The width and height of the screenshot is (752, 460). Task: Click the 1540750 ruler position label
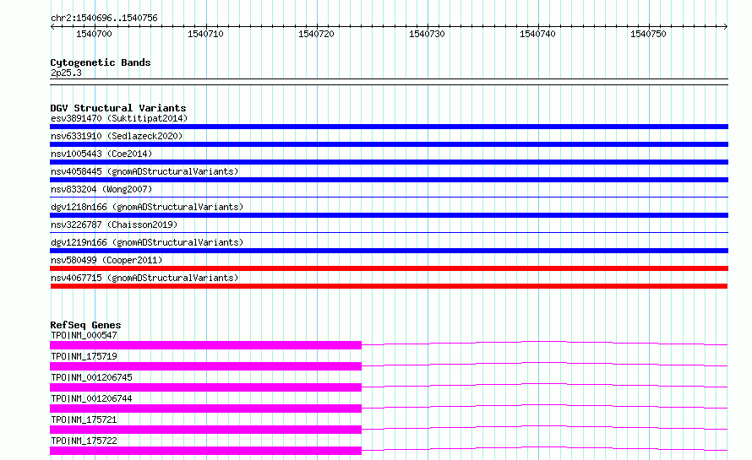pos(648,34)
